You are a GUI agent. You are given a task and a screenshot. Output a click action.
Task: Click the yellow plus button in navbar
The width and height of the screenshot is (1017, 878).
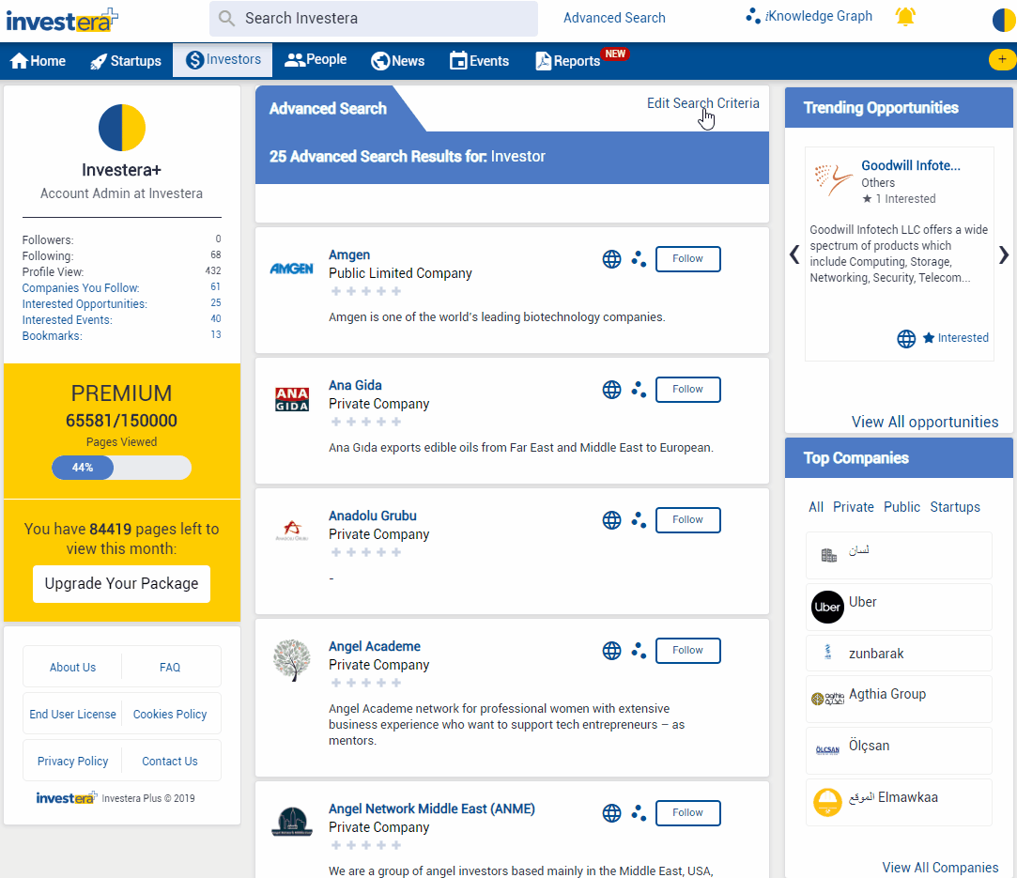tap(1001, 60)
